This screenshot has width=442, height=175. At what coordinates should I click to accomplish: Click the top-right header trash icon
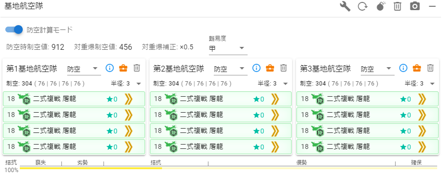pos(398,6)
